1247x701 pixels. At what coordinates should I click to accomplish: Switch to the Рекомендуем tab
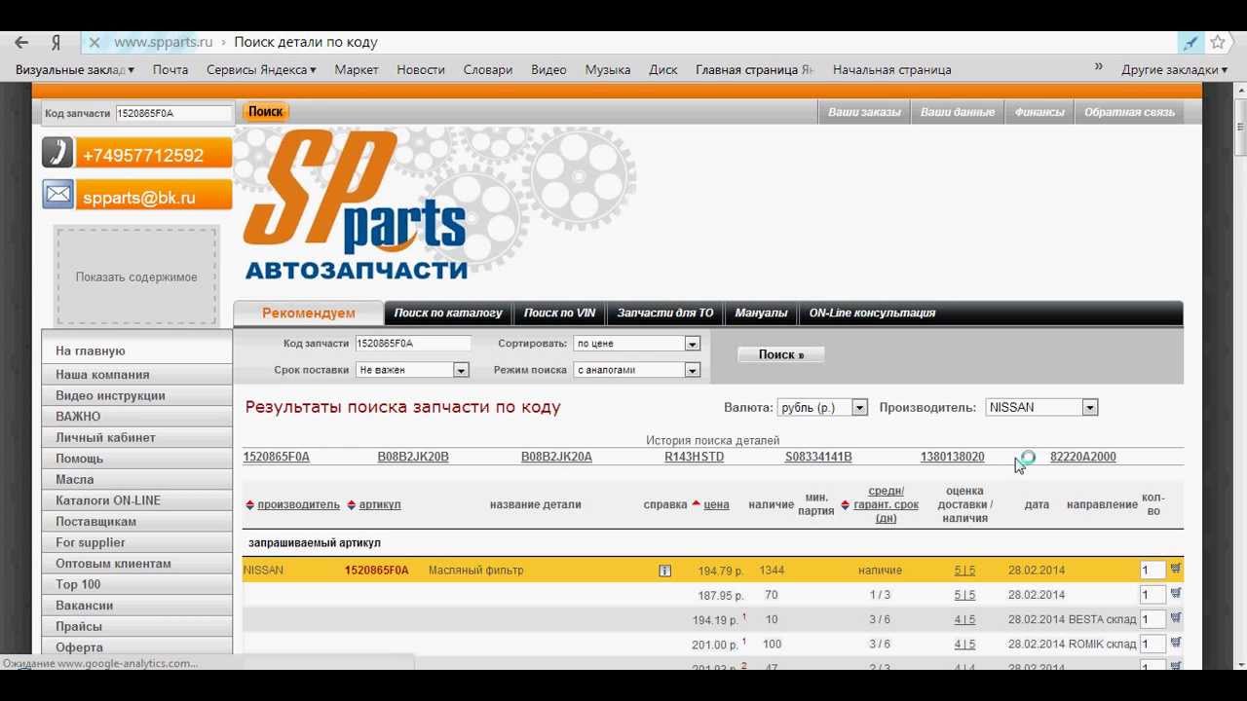click(309, 314)
